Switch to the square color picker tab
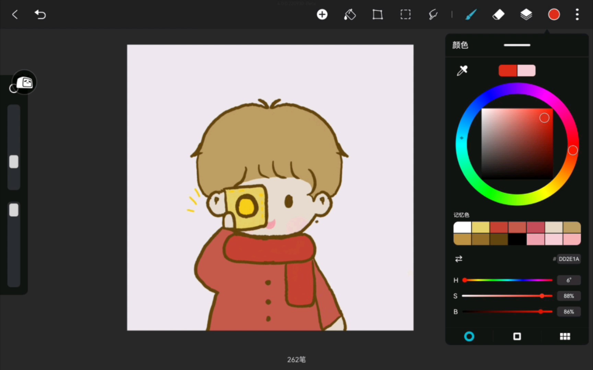 (517, 336)
